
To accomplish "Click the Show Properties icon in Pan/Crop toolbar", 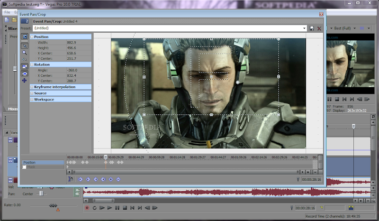I will point(25,37).
